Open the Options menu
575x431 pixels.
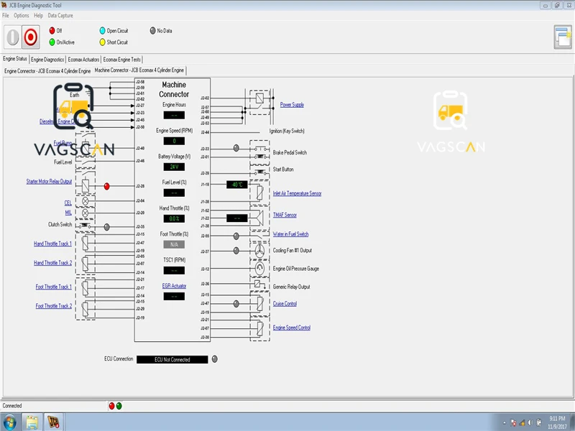coord(22,15)
